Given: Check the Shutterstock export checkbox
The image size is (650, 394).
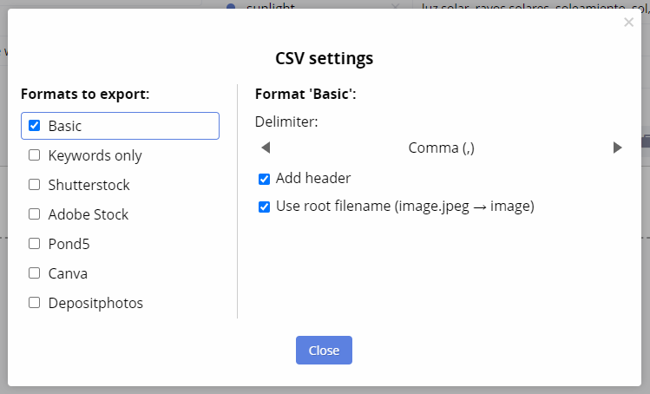Looking at the screenshot, I should tap(34, 185).
